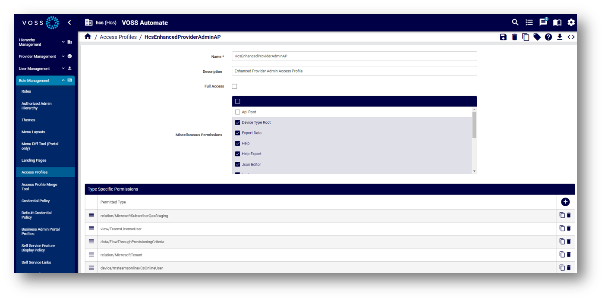Navigate to Access Profiles via the breadcrumb link
605x301 pixels.
point(118,37)
